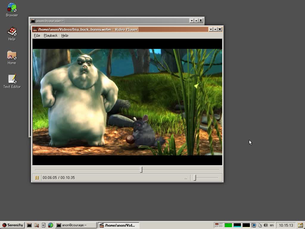Toggle the keyboard layout indicator showing en
Viewport: 305px width, 229px height.
click(x=272, y=225)
